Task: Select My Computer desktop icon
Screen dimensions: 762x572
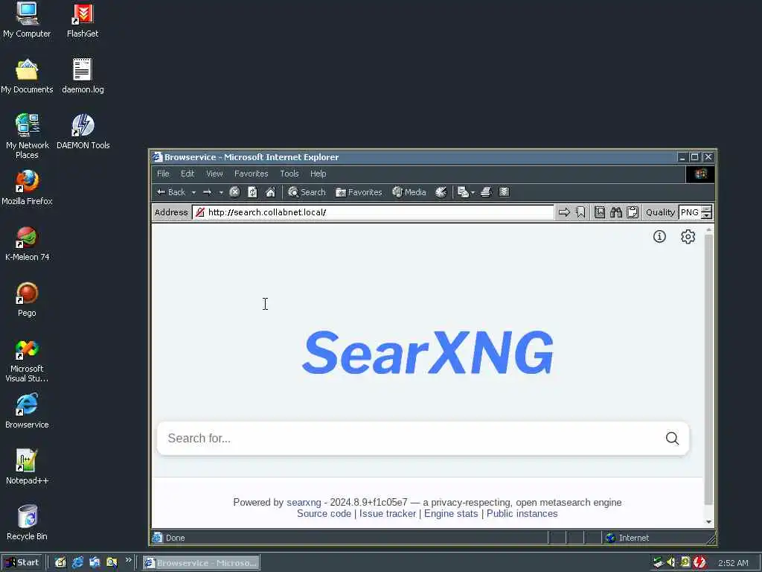Action: click(x=27, y=20)
